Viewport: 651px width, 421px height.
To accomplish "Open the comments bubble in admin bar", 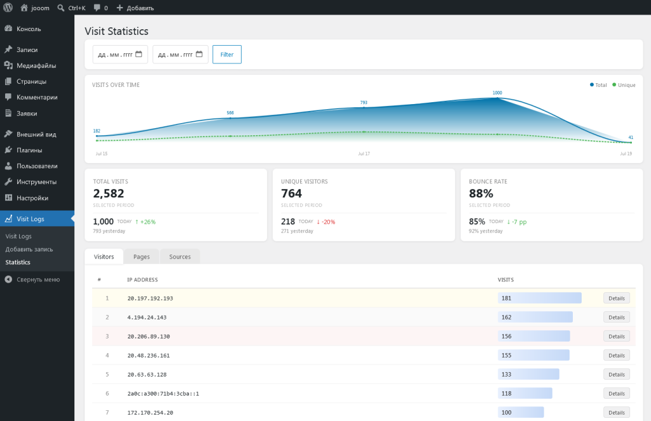I will pos(97,8).
